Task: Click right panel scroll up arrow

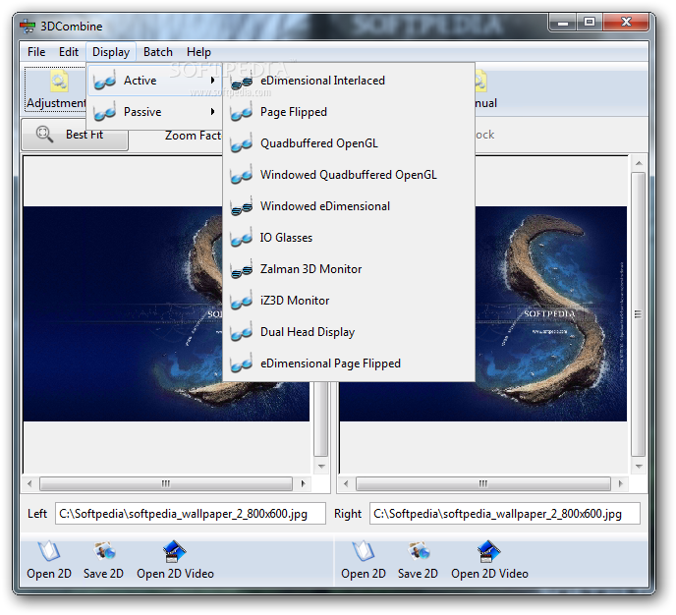Action: [639, 163]
